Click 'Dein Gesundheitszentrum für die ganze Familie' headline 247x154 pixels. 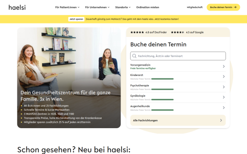click(65, 96)
